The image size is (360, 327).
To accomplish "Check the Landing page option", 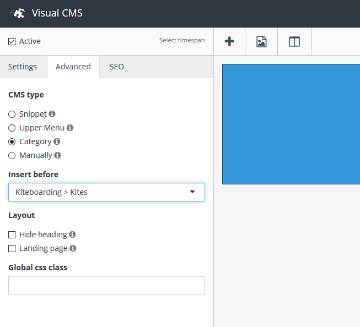I will [12, 248].
